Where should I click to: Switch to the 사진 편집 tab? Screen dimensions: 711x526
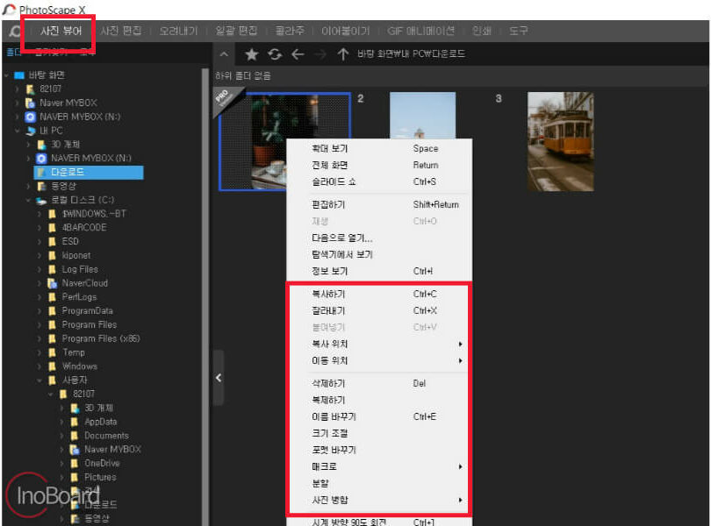pyautogui.click(x=120, y=31)
